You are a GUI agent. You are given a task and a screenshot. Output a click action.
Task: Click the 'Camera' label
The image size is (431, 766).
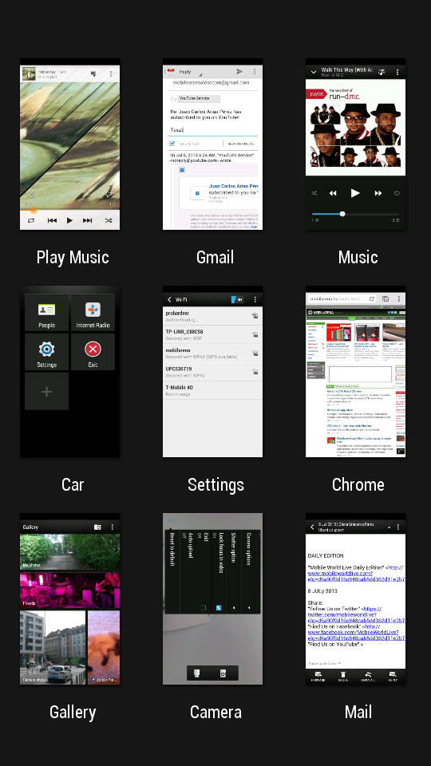coord(215,713)
